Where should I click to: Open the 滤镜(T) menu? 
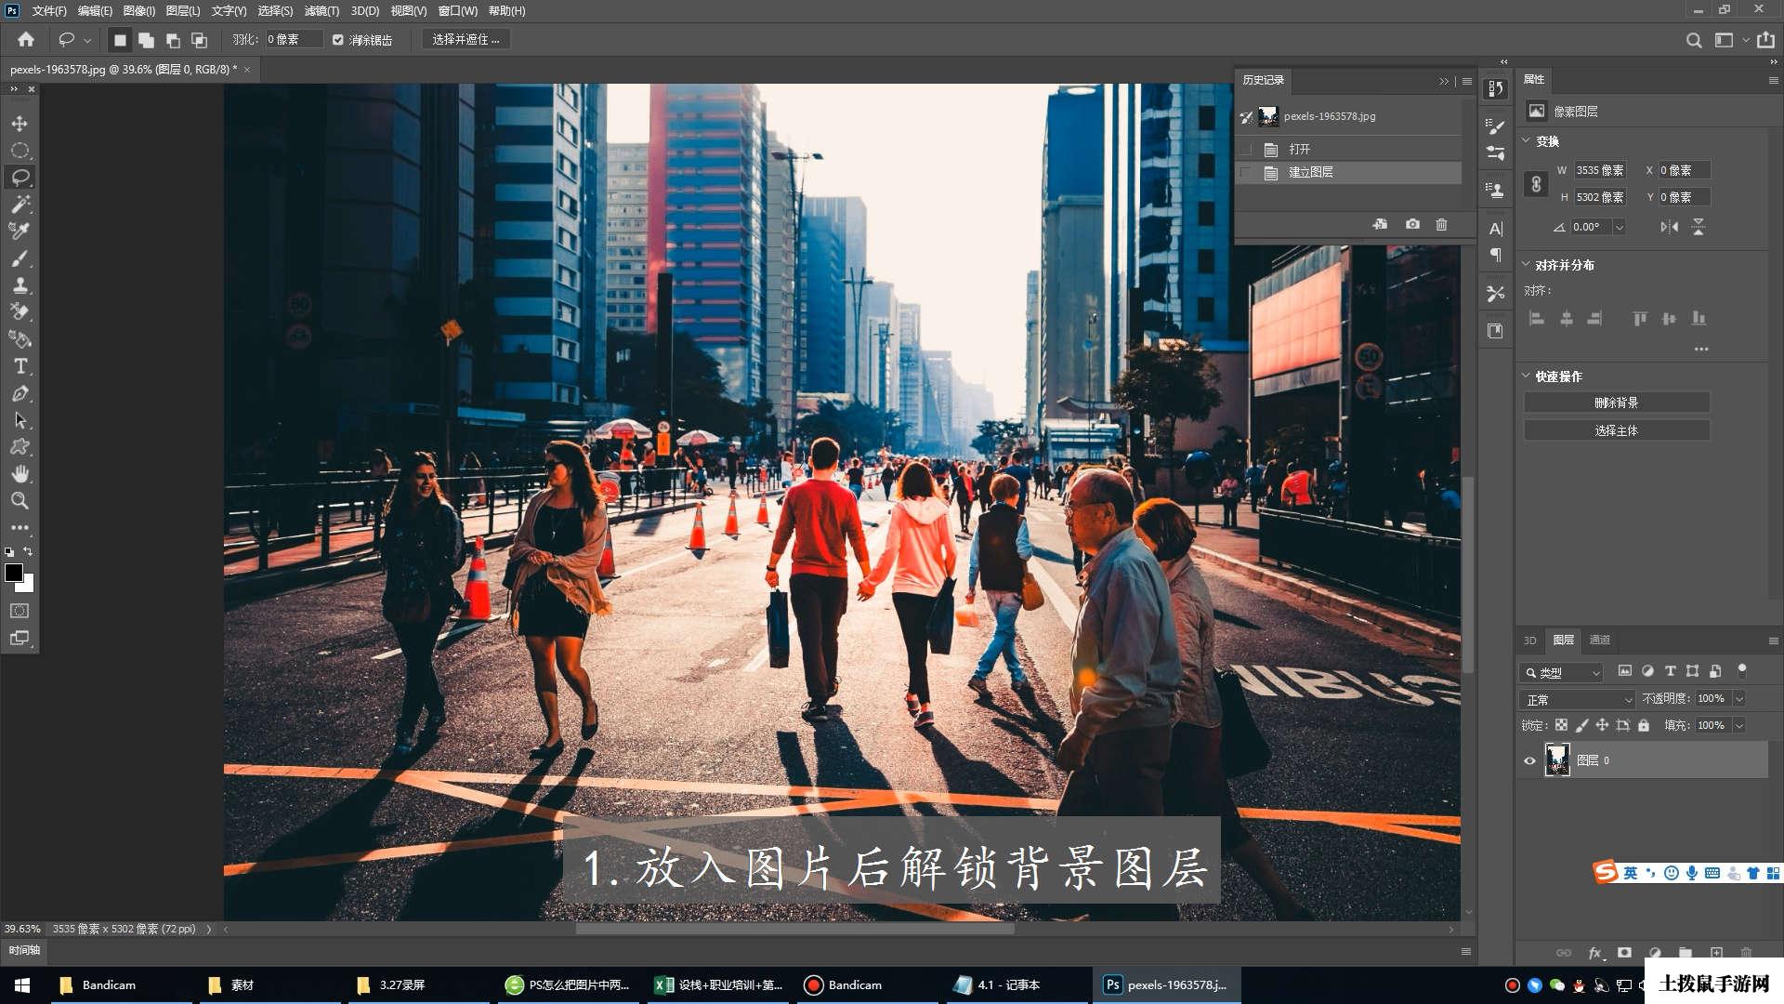click(x=321, y=11)
